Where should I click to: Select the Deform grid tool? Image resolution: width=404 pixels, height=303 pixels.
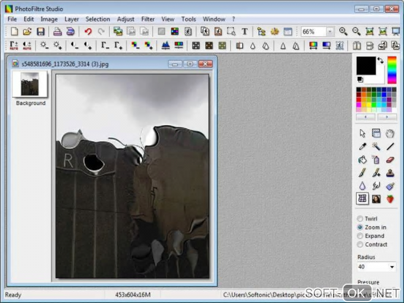(362, 199)
